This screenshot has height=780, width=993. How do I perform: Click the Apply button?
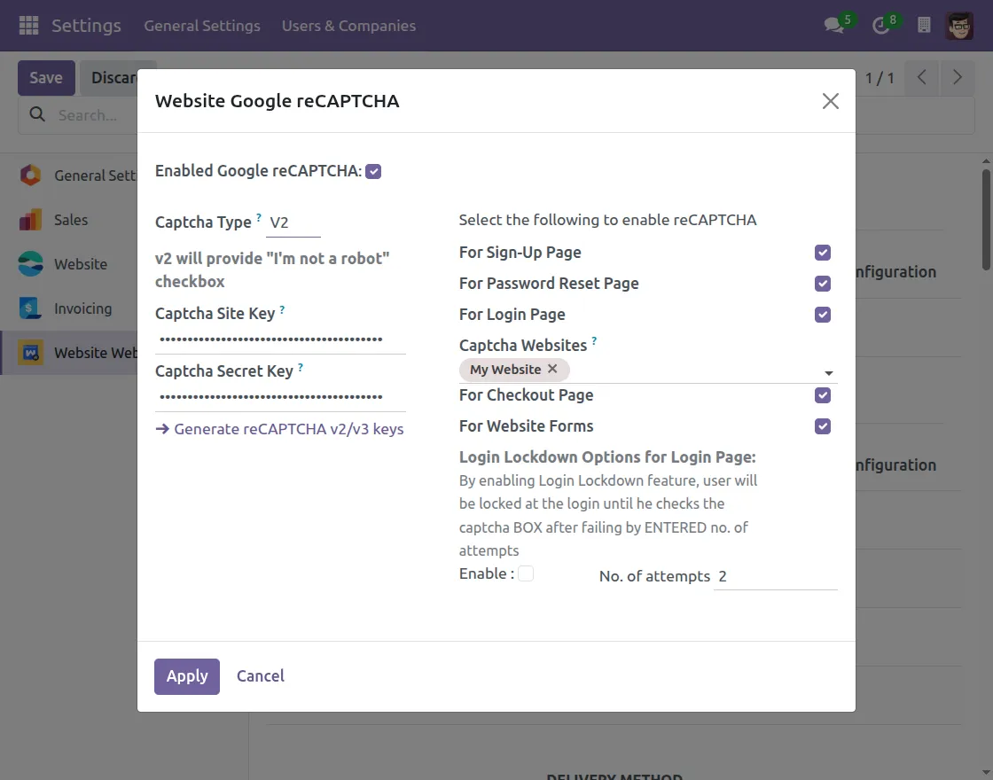coord(187,676)
